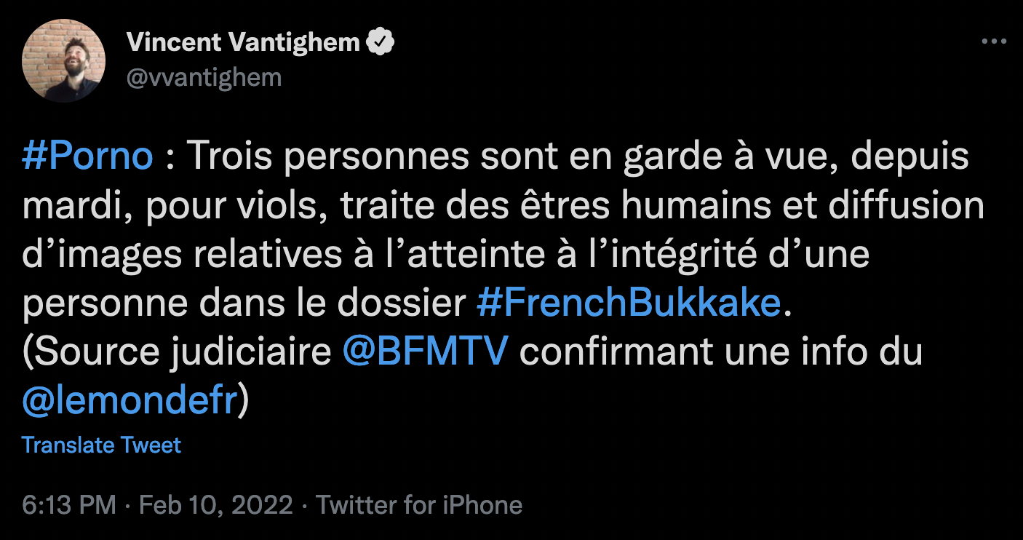Open the #Porno hashtag
1023x540 pixels.
tap(87, 157)
